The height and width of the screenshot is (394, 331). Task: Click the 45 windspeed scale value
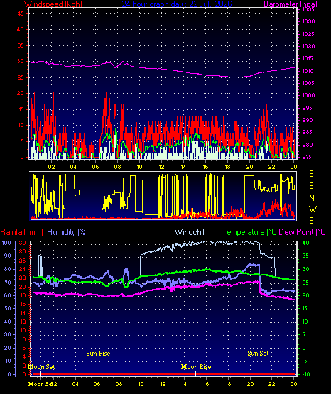21,13
